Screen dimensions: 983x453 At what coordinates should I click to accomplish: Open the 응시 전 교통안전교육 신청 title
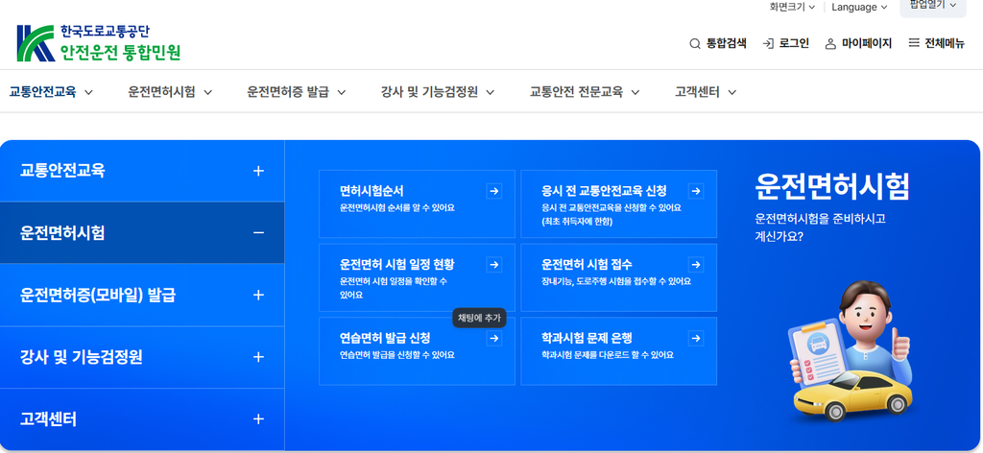(604, 191)
